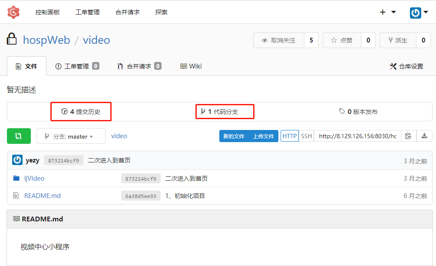This screenshot has width=436, height=266.
Task: Switch to the 工单管理 repository tab
Action: tap(77, 66)
